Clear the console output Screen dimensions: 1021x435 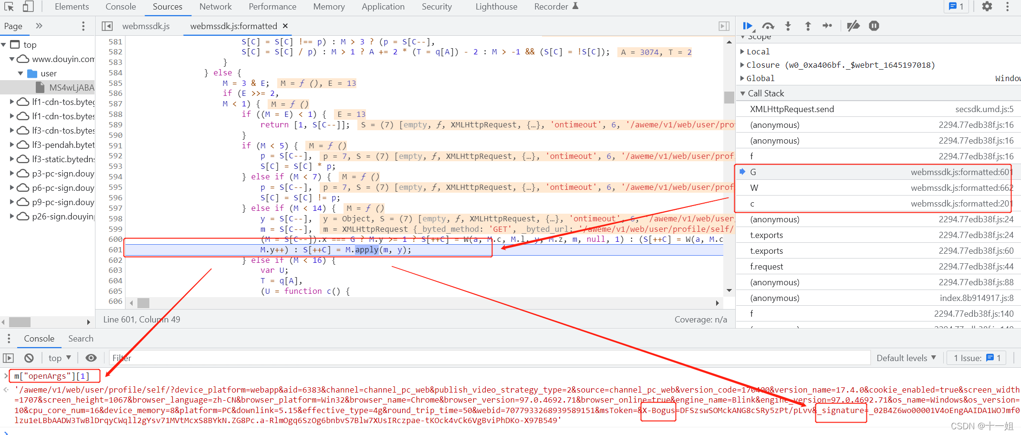(29, 358)
